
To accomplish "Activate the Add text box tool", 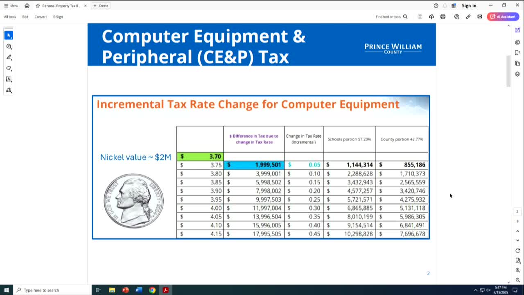I will coord(9,79).
